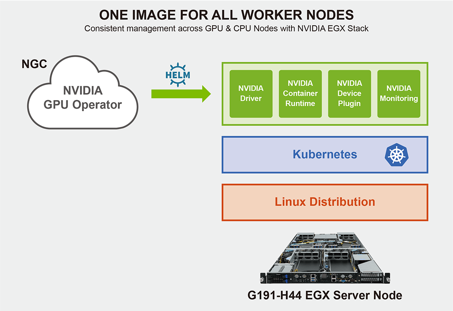Click the NGC label above cloud

point(34,64)
